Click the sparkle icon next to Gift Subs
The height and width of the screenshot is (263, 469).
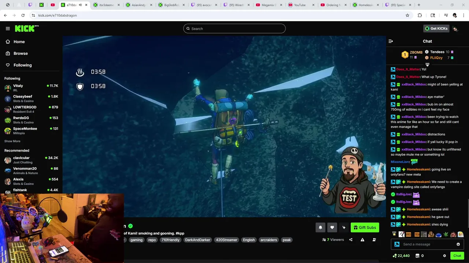[344, 228]
